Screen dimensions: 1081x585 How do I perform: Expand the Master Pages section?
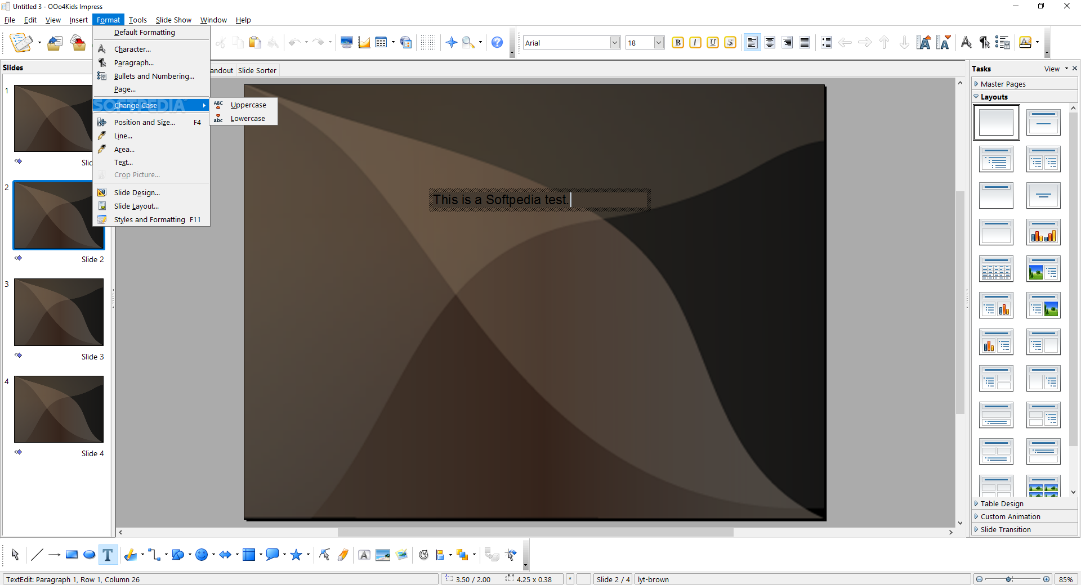tap(1024, 84)
